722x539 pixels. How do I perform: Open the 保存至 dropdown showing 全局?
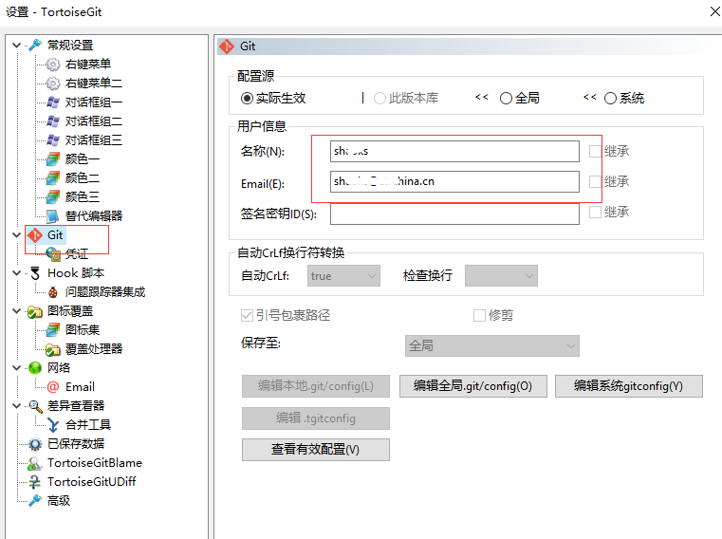tap(492, 345)
